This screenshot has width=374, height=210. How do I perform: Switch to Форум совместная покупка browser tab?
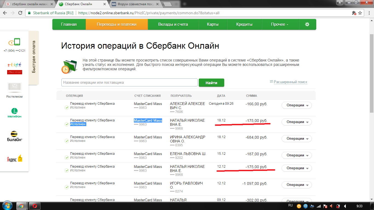(x=135, y=4)
